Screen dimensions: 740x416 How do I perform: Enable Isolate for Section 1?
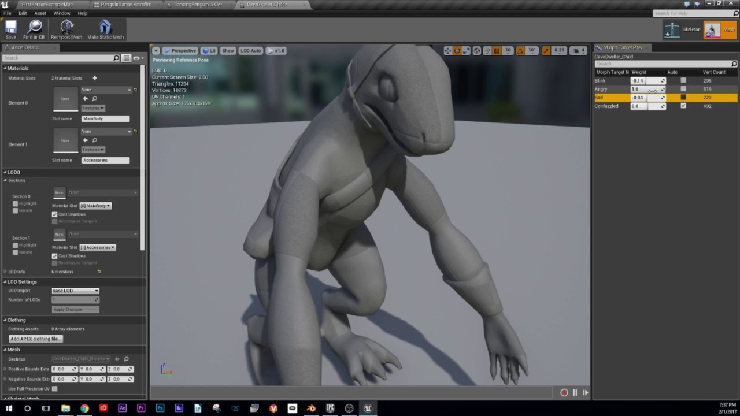point(16,252)
